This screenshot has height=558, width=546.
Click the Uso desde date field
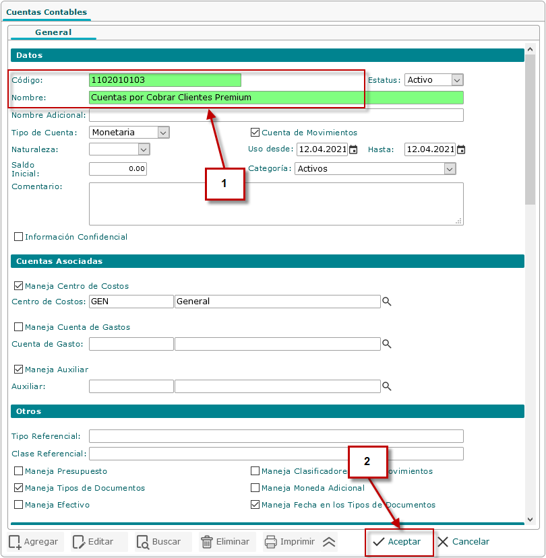coord(322,149)
